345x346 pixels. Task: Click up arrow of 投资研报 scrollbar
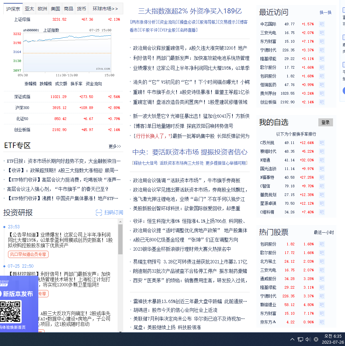(120, 222)
